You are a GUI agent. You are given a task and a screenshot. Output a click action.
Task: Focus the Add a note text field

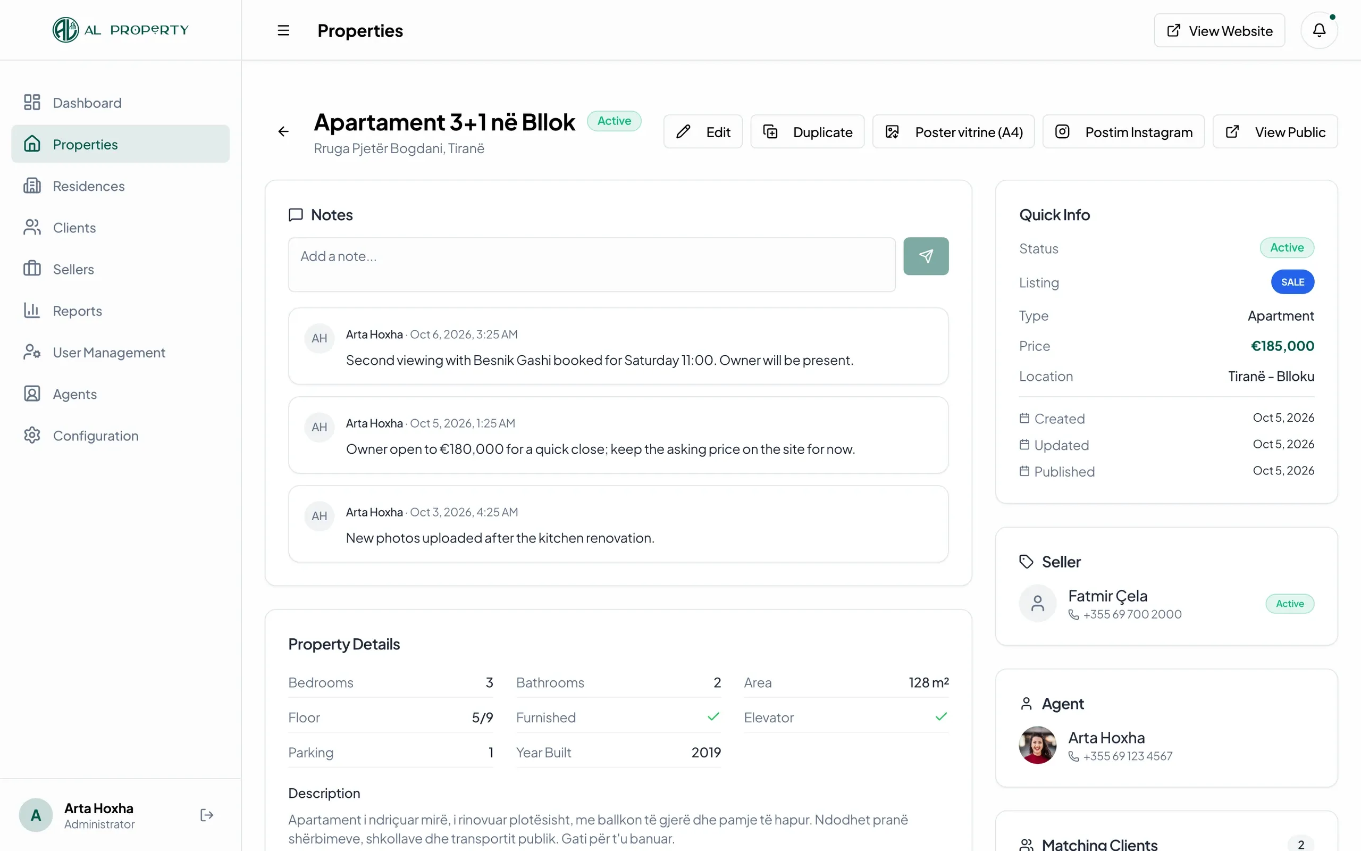[592, 264]
